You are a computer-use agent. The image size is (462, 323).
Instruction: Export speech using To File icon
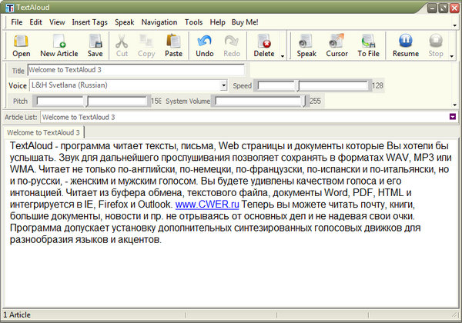[368, 45]
